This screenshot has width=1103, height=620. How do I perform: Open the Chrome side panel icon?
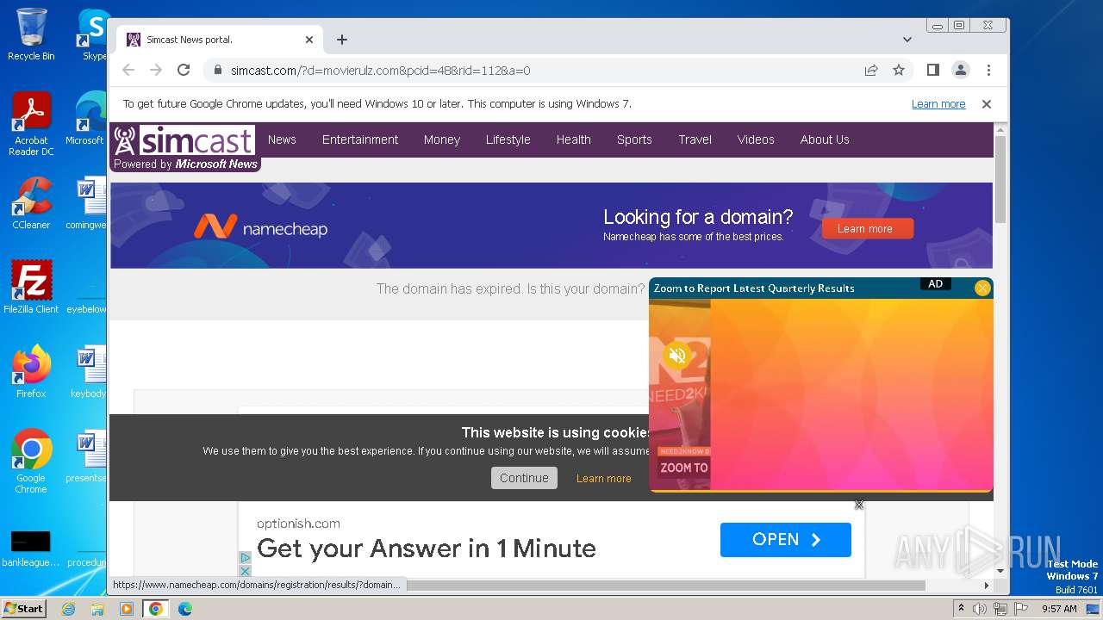click(932, 70)
